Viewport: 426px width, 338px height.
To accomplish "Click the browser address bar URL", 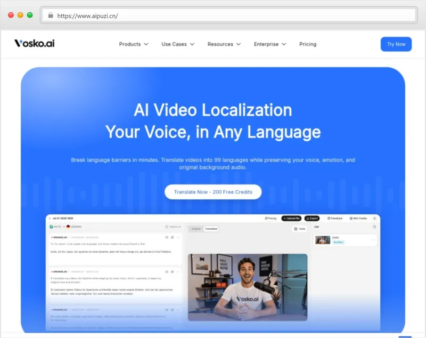I will pos(87,16).
